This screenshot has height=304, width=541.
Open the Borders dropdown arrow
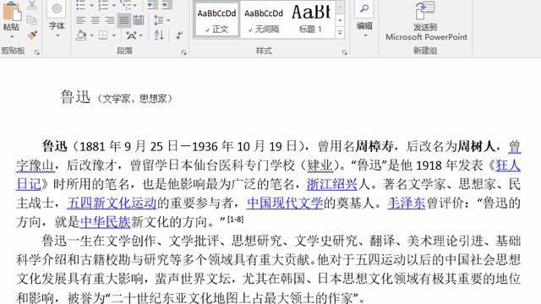(114, 35)
